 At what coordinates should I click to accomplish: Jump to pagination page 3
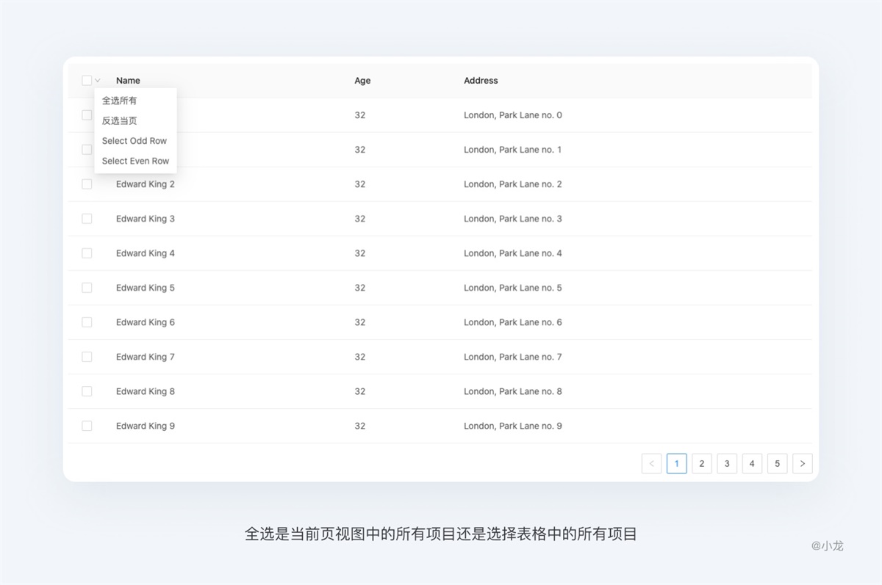click(x=727, y=464)
